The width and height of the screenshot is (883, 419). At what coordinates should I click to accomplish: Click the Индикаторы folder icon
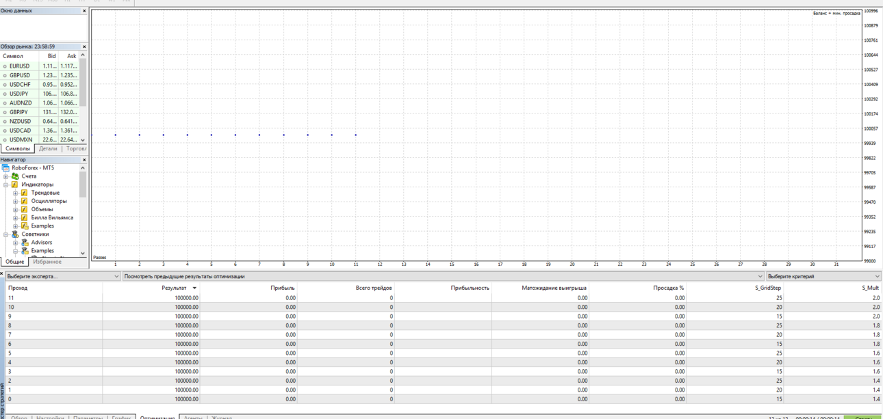click(x=15, y=185)
